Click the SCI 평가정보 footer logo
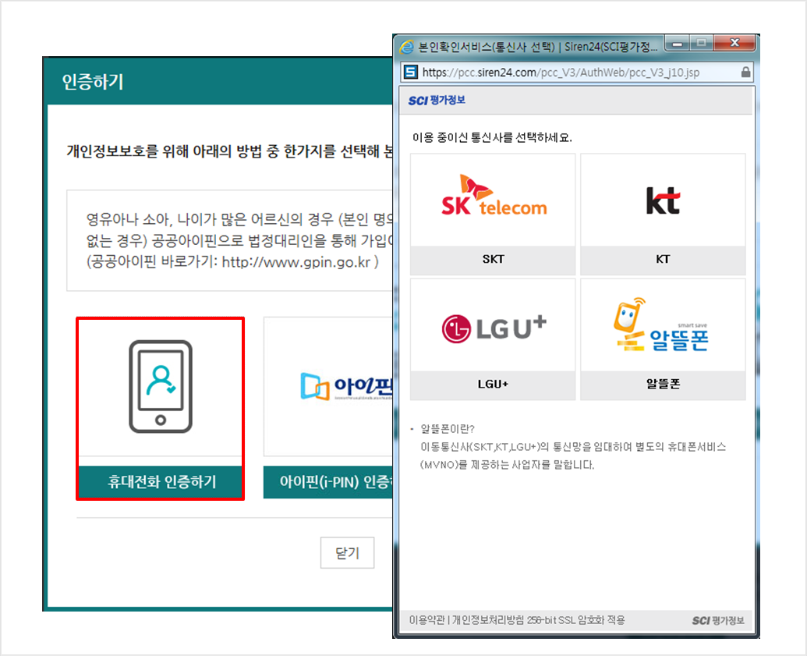The width and height of the screenshot is (807, 656). point(718,620)
